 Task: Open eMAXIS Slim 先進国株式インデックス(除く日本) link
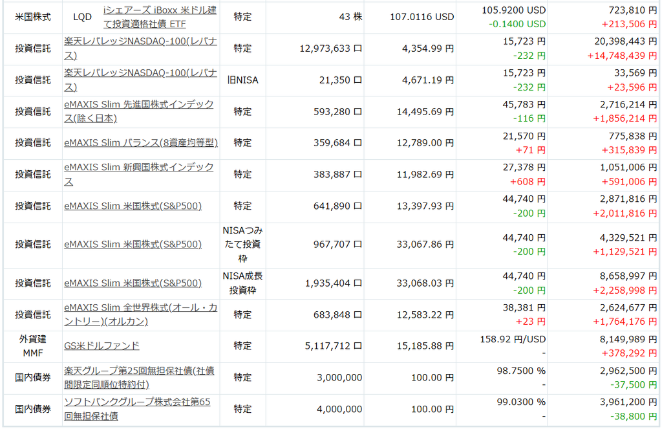point(139,111)
